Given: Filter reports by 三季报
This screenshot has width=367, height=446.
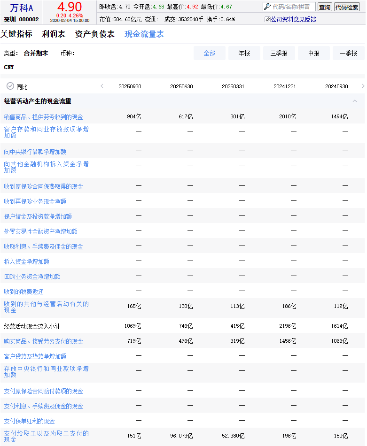Looking at the screenshot, I should click(x=279, y=54).
